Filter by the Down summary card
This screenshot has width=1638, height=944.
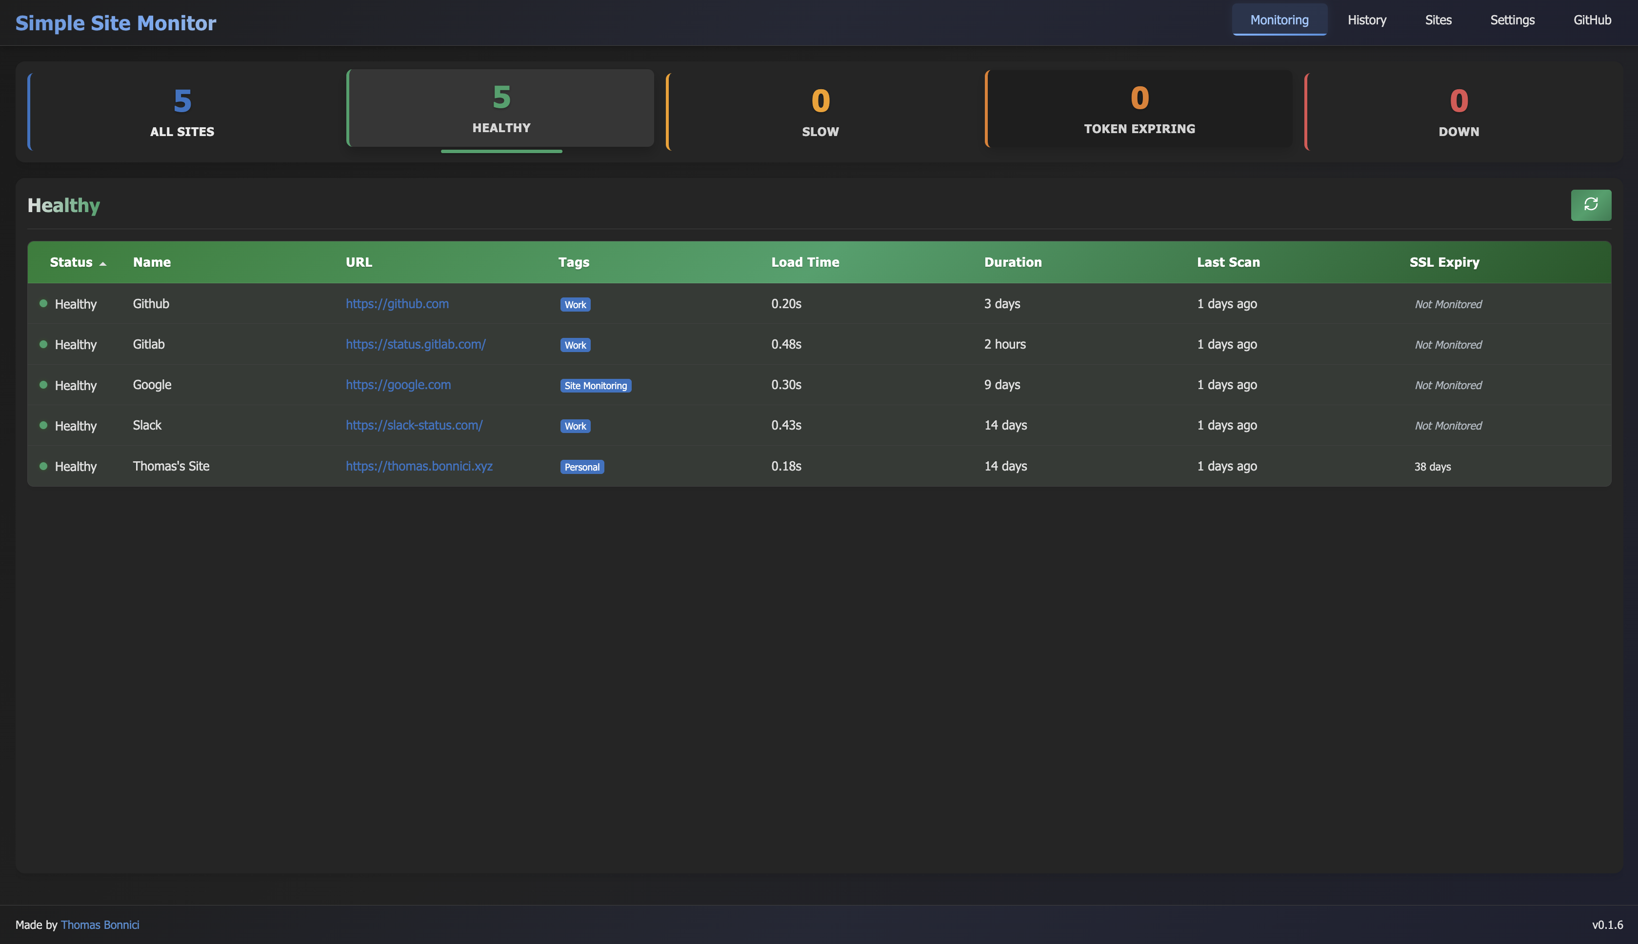click(1458, 112)
